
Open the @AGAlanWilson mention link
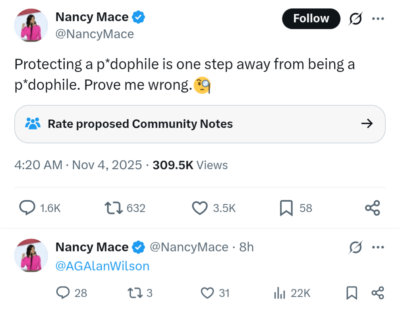point(102,266)
